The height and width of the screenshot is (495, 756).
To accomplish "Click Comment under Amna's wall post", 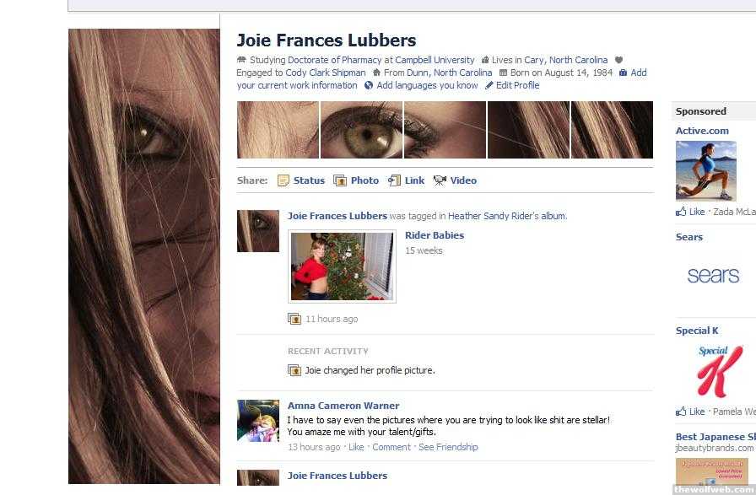I will (391, 447).
